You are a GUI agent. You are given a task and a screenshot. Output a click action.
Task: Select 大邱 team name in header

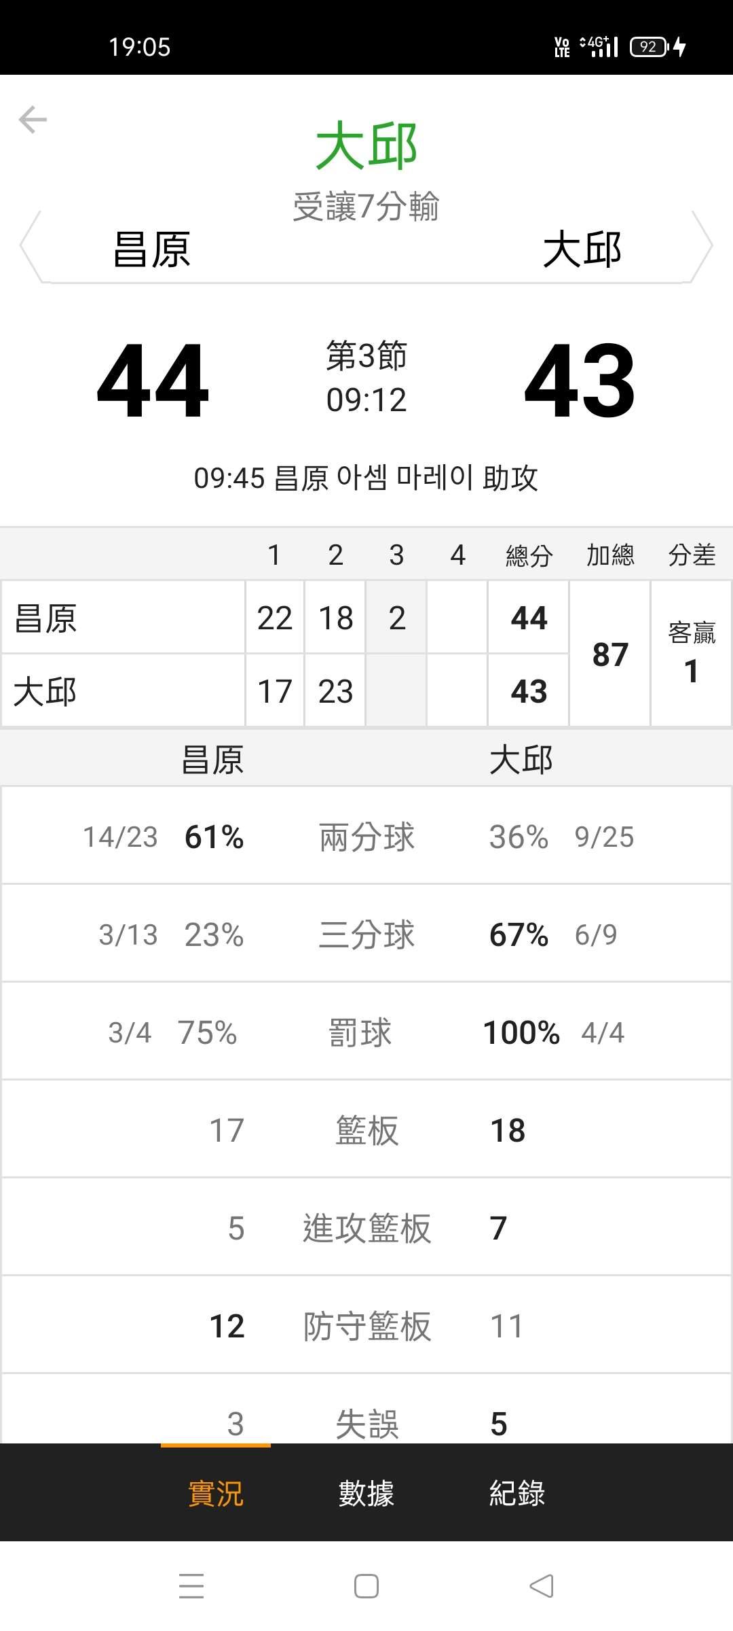point(582,249)
